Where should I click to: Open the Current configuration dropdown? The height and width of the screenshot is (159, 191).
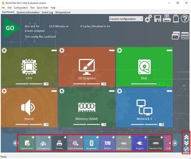(x=126, y=19)
